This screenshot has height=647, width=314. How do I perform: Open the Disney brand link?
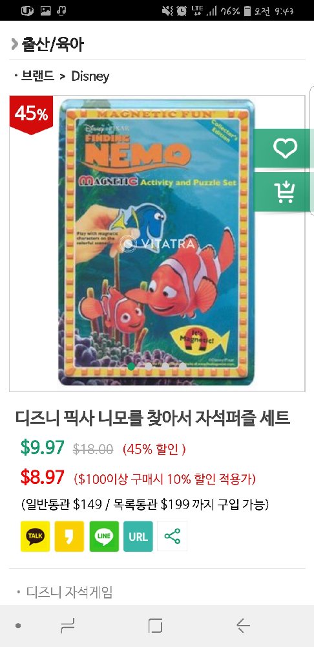tap(90, 76)
